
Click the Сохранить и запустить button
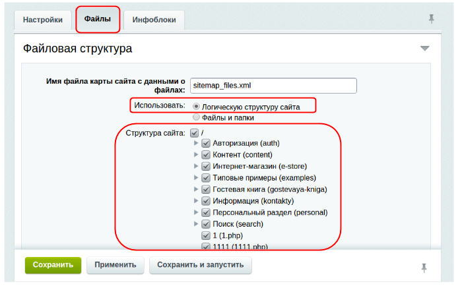200,265
